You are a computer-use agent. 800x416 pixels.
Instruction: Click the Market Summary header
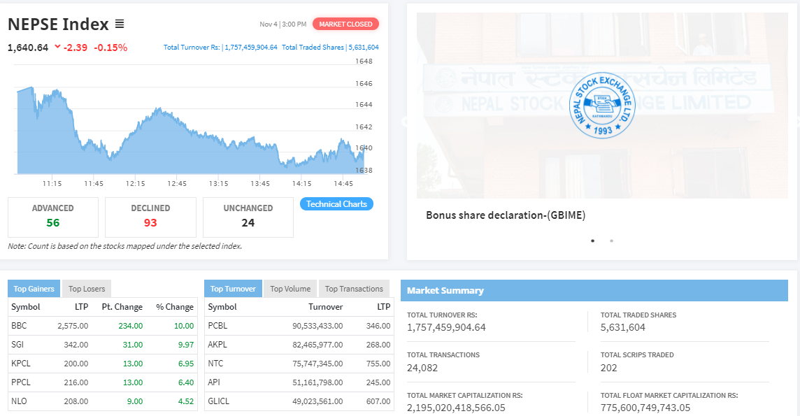point(594,291)
